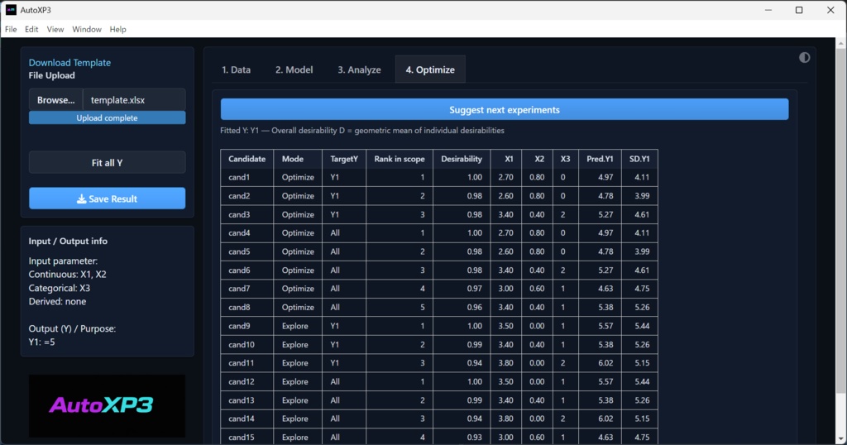Select the cand6 cell
The image size is (847, 445).
click(246, 270)
